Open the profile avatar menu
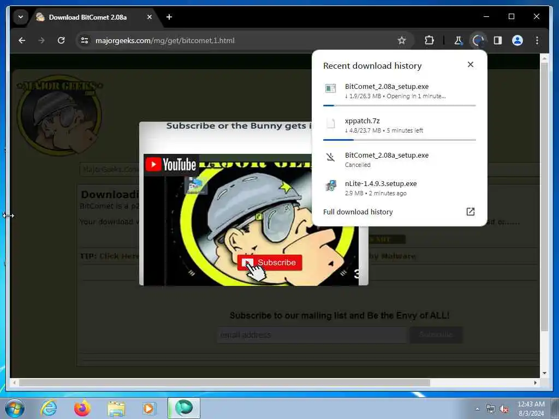This screenshot has width=559, height=419. click(518, 40)
